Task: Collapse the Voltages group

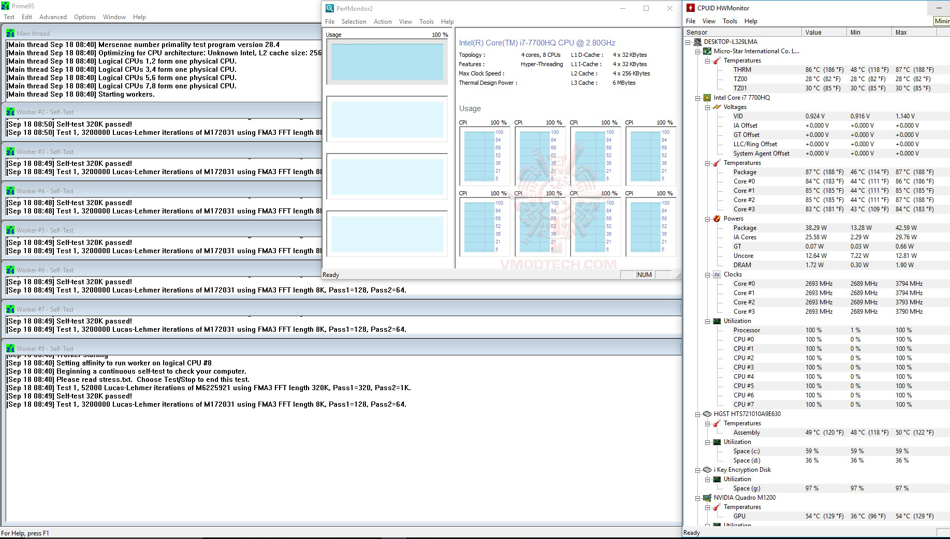Action: tap(708, 107)
